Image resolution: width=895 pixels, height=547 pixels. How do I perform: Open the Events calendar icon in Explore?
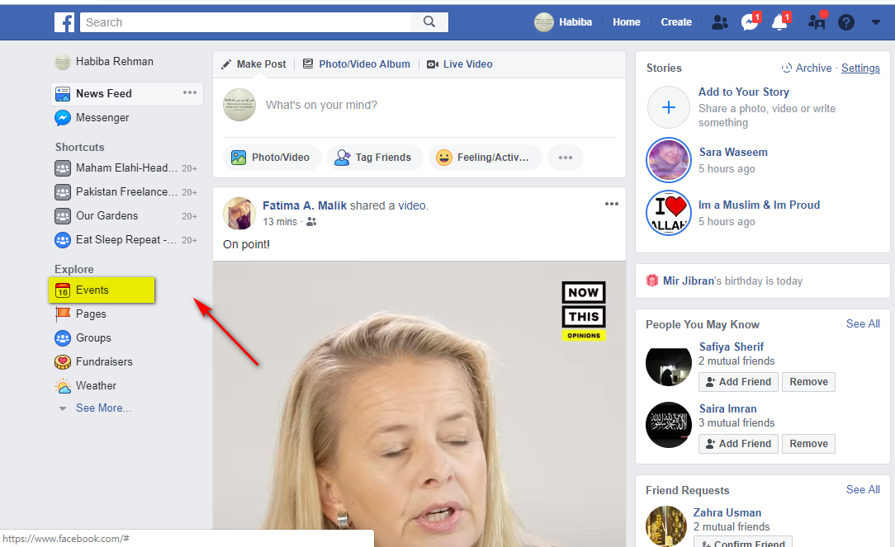[x=63, y=290]
